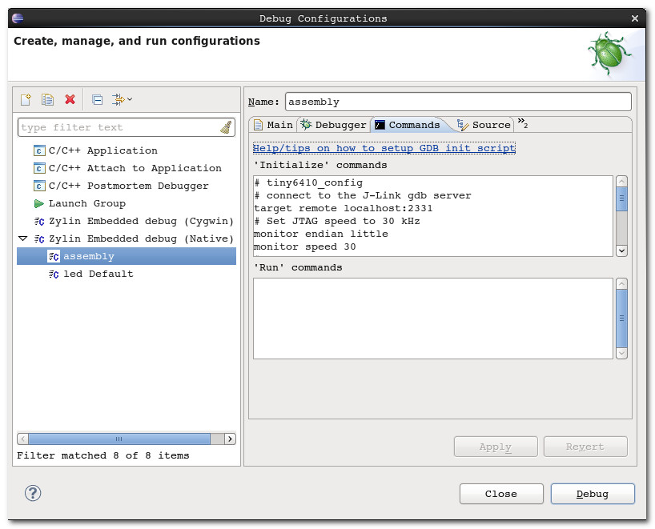Viewport: 655px width, 529px height.
Task: Click in the Name text field
Action: pos(458,102)
